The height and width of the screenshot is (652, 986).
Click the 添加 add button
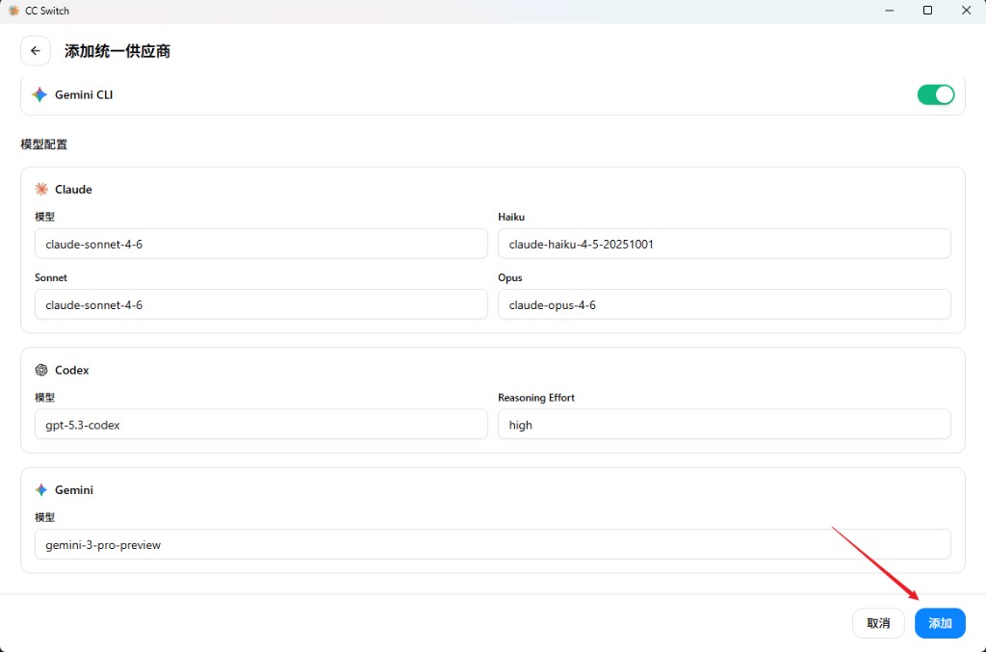(940, 623)
